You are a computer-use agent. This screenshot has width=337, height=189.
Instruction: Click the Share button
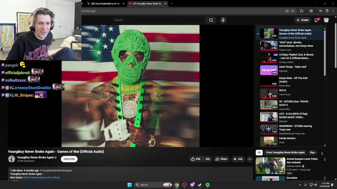(x=221, y=159)
